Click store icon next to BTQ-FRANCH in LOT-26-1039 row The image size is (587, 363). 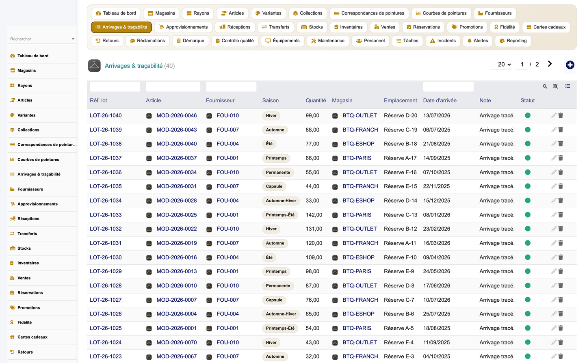click(335, 130)
